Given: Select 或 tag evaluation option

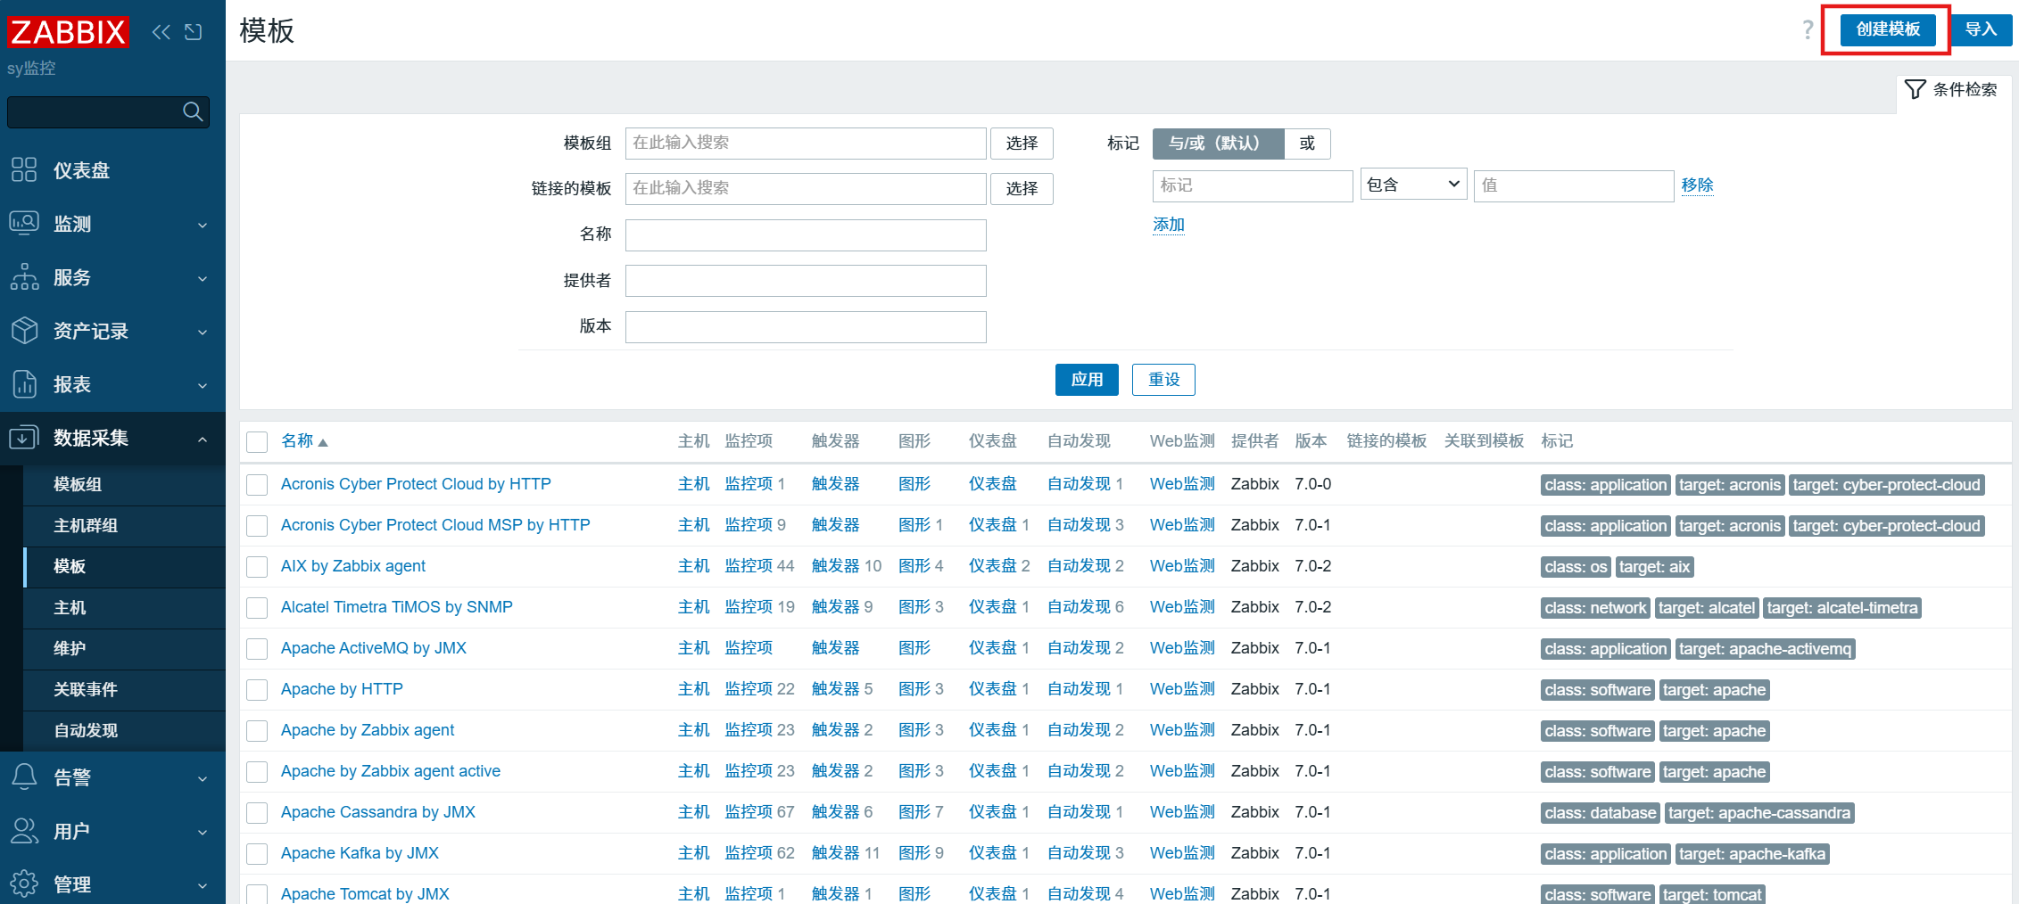Looking at the screenshot, I should tap(1307, 144).
